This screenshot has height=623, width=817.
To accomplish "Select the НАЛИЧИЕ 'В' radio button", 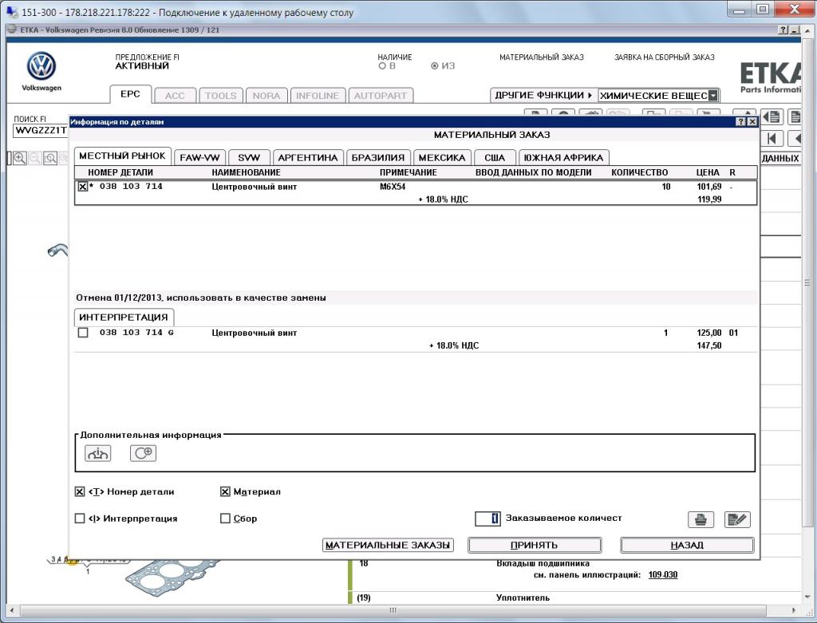I will pos(382,66).
